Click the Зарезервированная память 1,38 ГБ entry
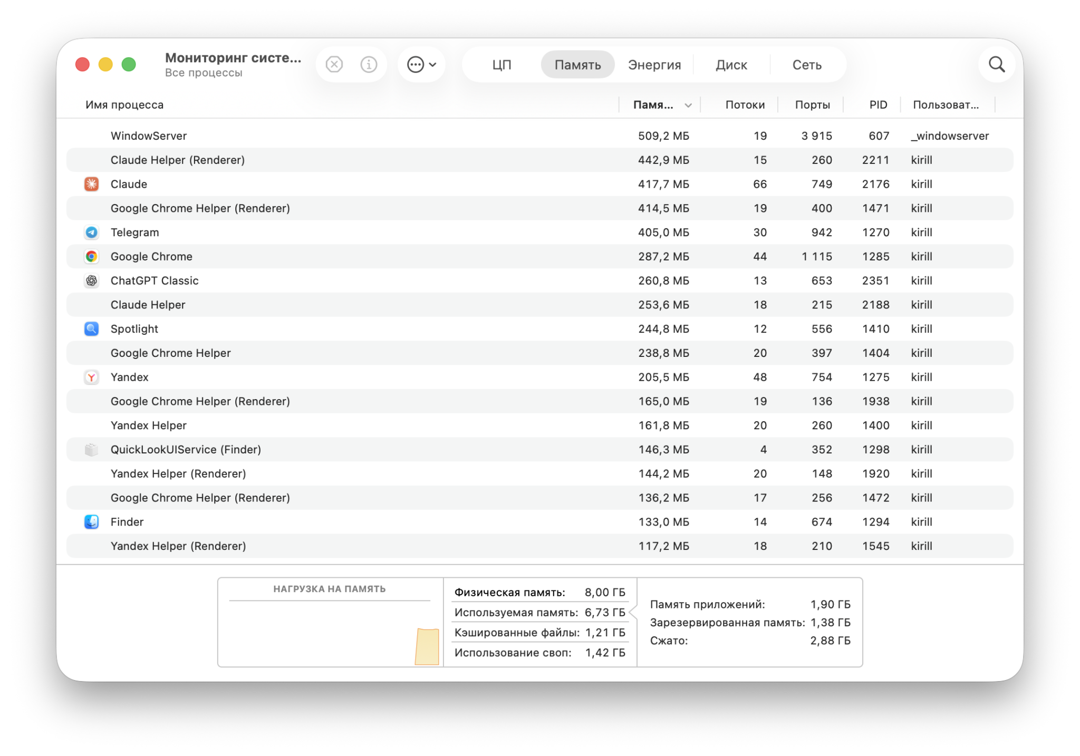The image size is (1080, 756). point(750,623)
